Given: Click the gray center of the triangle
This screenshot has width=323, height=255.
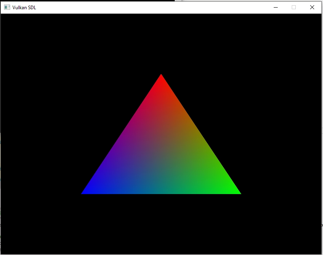Looking at the screenshot, I should [161, 154].
